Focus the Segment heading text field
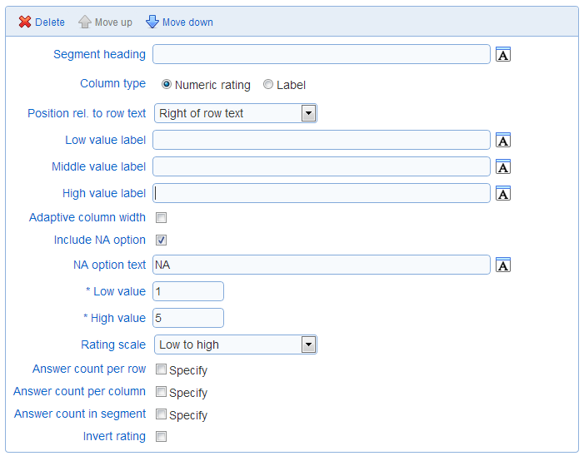584x456 pixels. click(x=322, y=54)
